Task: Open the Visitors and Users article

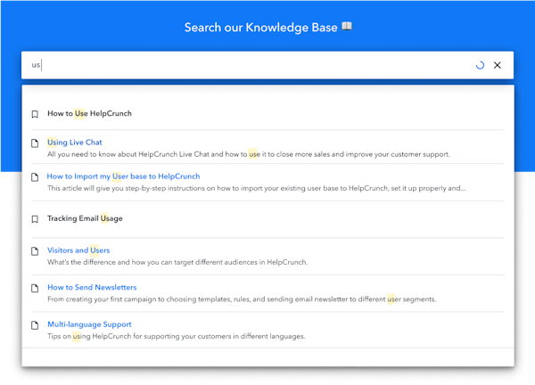Action: pos(78,250)
